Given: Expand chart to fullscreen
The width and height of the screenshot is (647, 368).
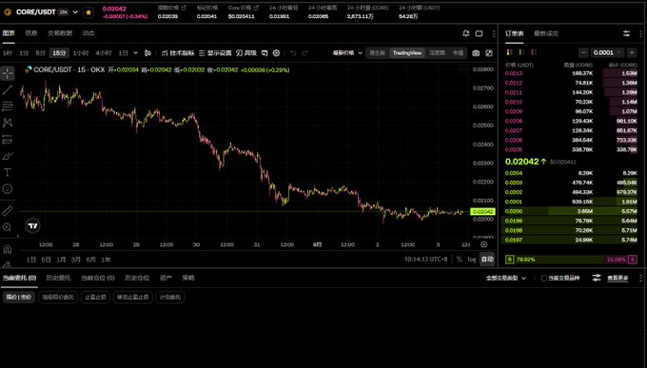Looking at the screenshot, I should coord(489,53).
